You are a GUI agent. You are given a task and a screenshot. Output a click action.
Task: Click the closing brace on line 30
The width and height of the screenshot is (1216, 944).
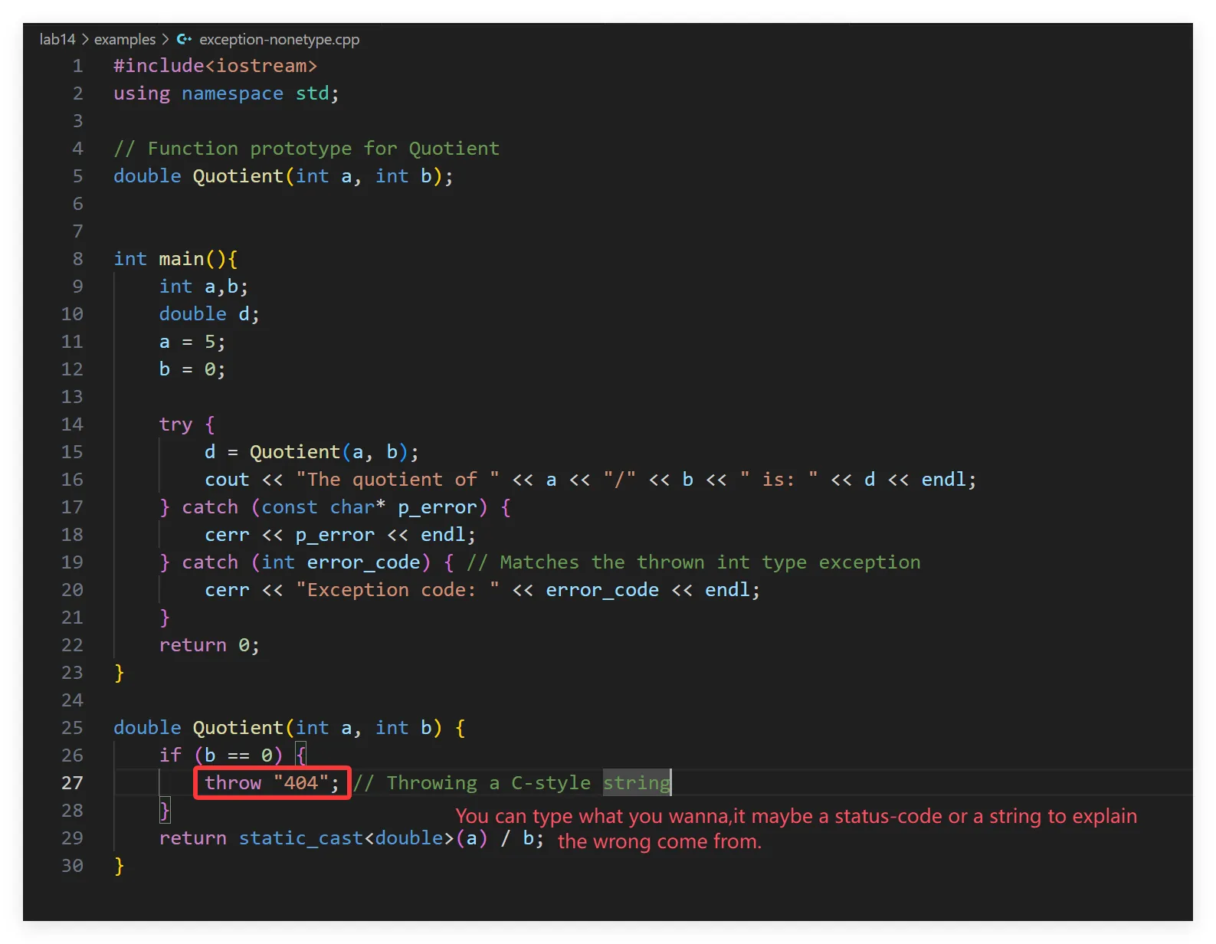click(119, 866)
